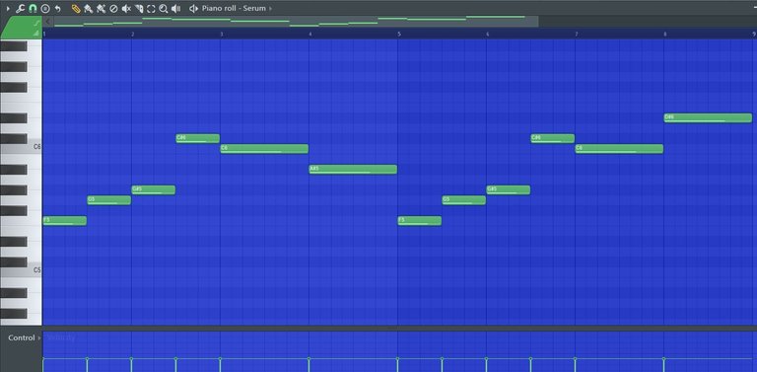Open the piano roll main menu arrow
Screen dimensions: 757x372
point(8,8)
